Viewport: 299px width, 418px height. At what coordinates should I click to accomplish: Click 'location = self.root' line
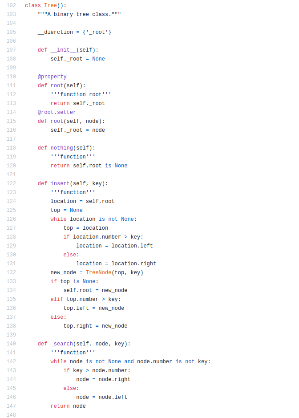pos(83,201)
